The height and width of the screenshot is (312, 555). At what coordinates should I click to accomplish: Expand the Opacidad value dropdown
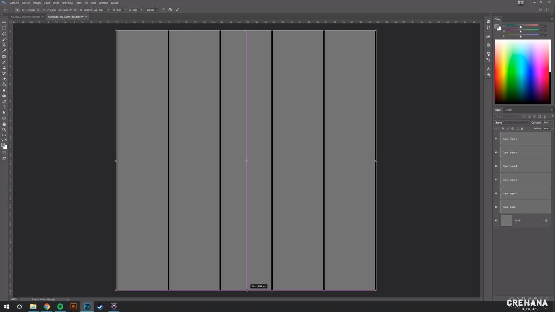coord(551,122)
